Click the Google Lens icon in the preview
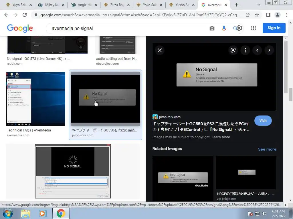This screenshot has height=219, width=293. click(x=233, y=50)
